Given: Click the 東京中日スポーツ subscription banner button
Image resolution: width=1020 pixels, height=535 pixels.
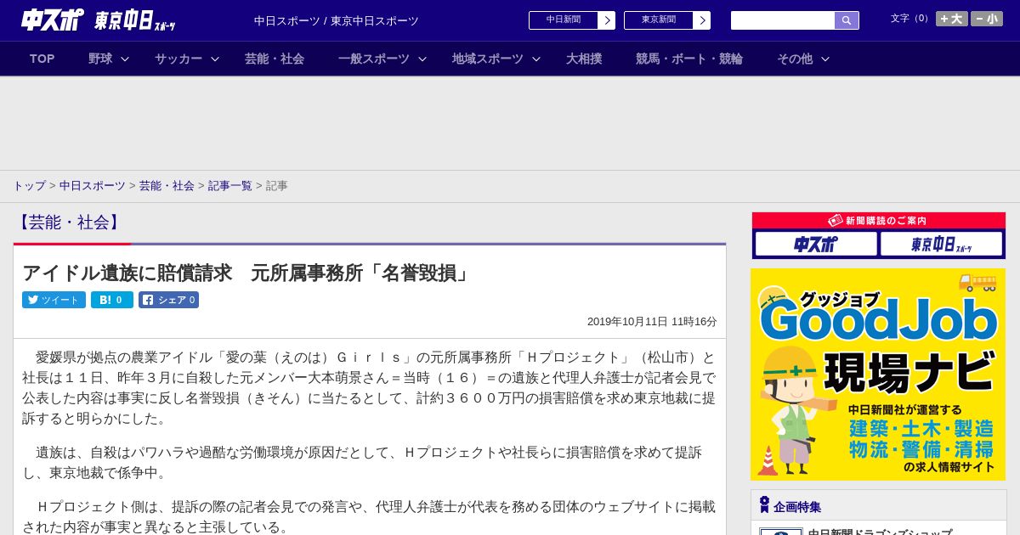Looking at the screenshot, I should coord(941,244).
